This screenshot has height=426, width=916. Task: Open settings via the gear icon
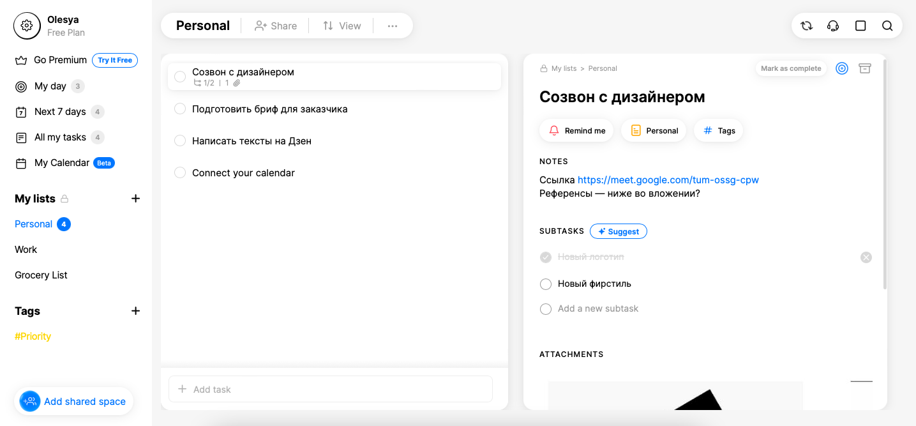pos(26,26)
